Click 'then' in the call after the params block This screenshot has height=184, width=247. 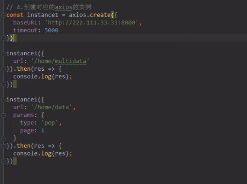[24, 146]
